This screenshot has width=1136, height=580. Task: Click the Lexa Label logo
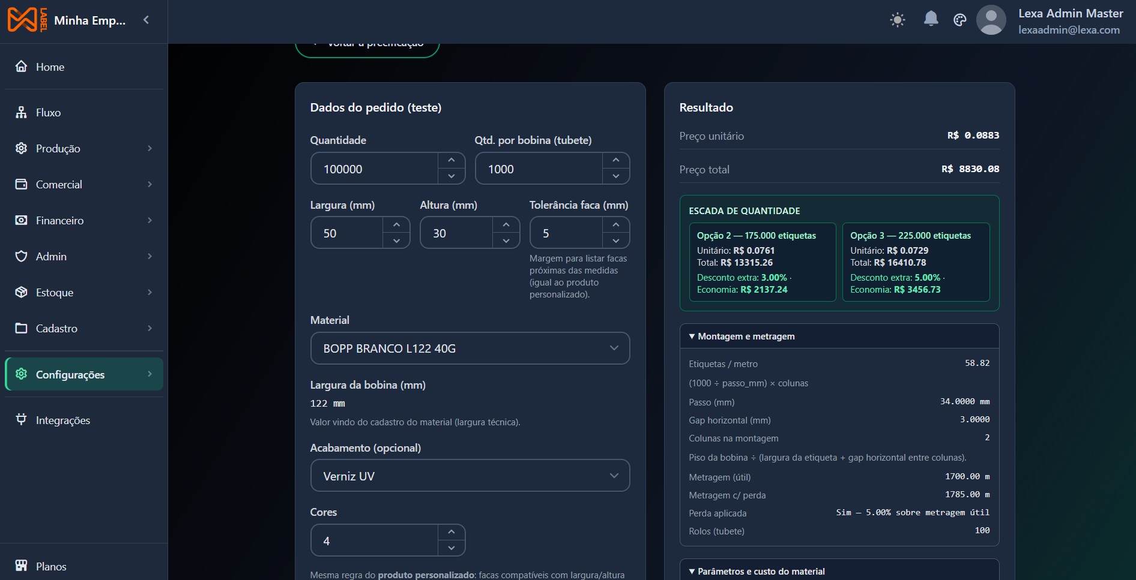(x=27, y=20)
